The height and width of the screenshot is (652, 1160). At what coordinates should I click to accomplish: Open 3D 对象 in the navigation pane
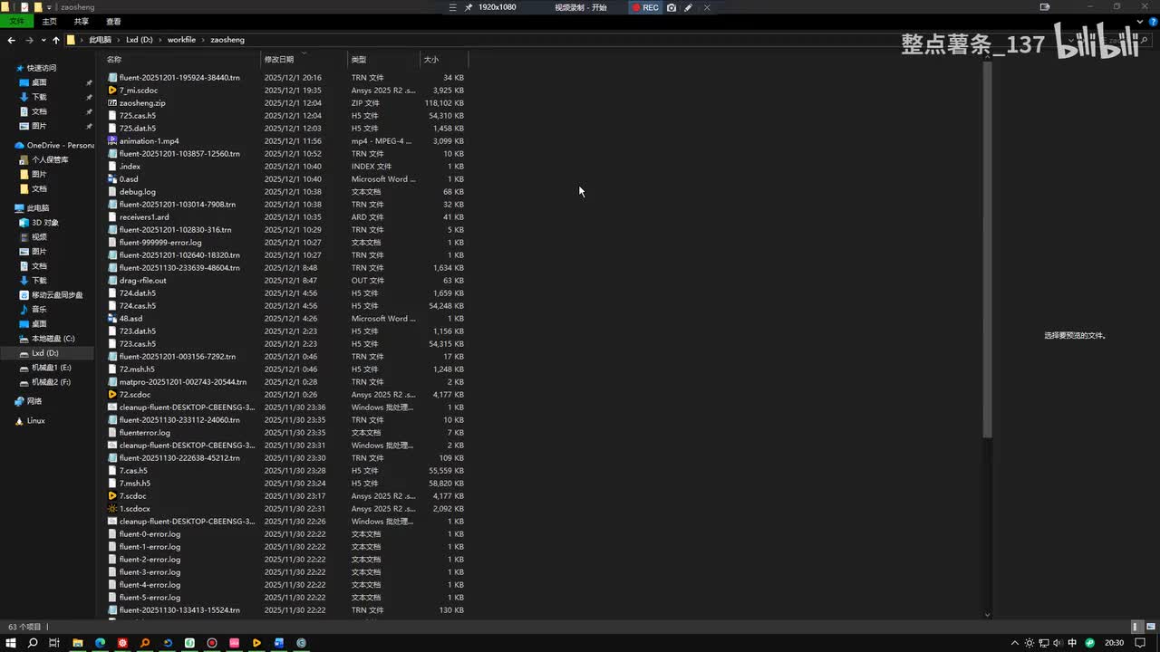click(x=45, y=222)
